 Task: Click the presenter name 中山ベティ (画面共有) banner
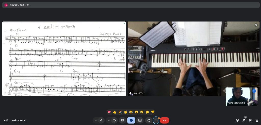point(19,5)
